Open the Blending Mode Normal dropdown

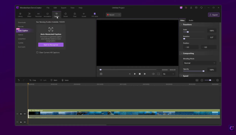199,63
